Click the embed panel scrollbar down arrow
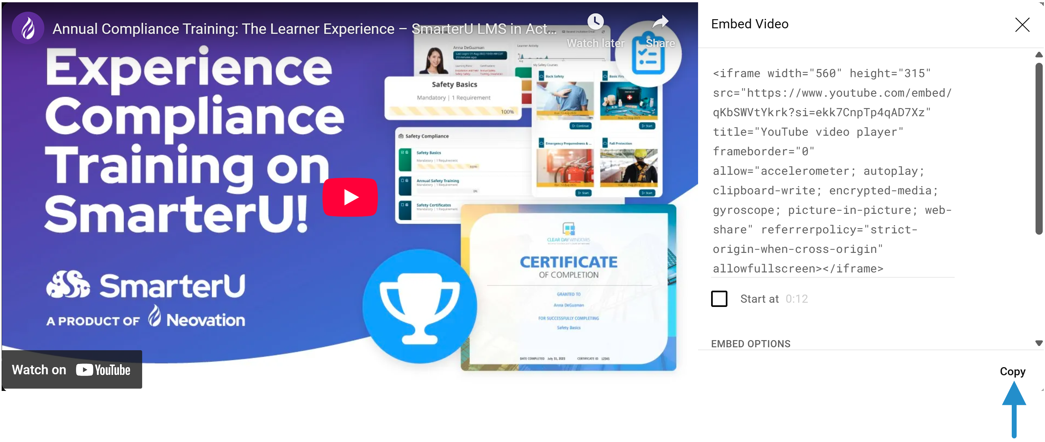 1038,343
